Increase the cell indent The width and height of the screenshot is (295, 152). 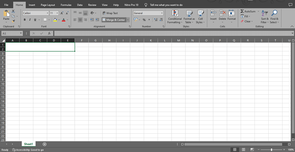coord(97,19)
